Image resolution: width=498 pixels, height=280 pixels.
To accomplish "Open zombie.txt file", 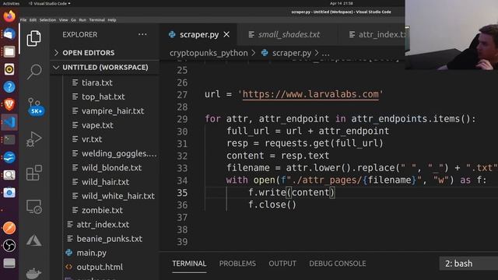I will (102, 210).
